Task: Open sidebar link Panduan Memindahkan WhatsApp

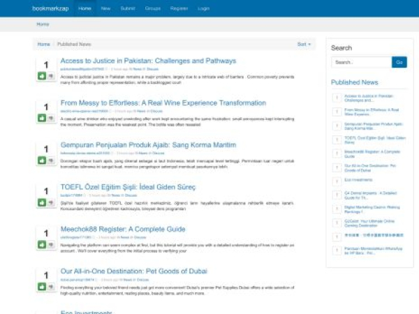Action: coord(374,251)
